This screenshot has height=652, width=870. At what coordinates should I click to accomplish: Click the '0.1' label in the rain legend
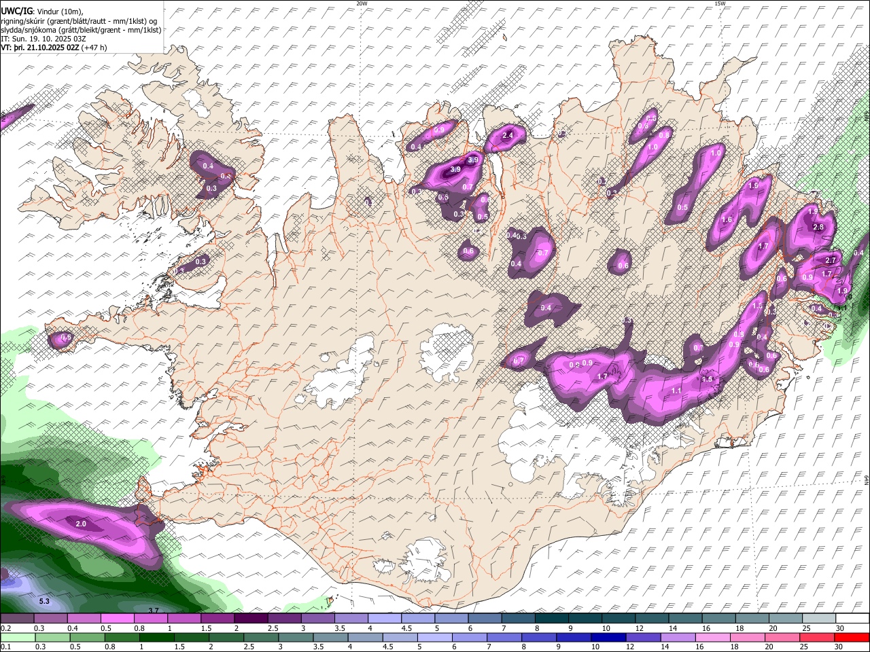coord(6,647)
